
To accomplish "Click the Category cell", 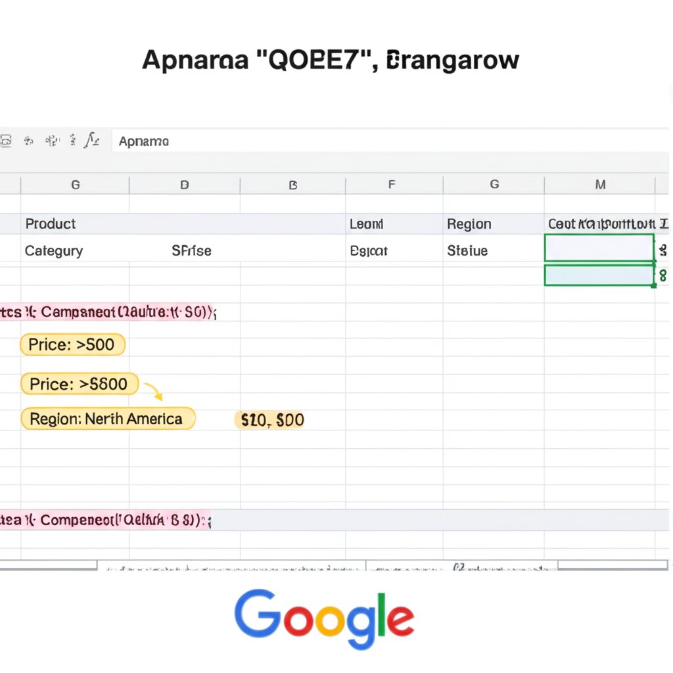I will pyautogui.click(x=54, y=250).
